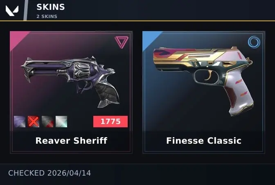Click the 1775 price badge
Screen dimensions: 275x185
pyautogui.click(x=110, y=121)
